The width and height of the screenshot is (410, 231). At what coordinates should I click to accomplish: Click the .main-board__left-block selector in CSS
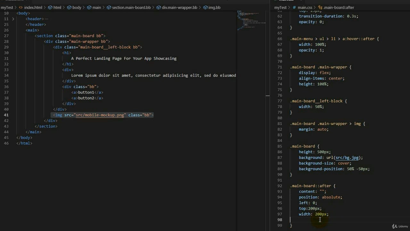click(x=316, y=101)
